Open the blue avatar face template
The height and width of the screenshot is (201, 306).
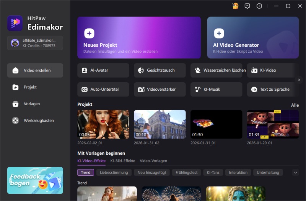tap(236, 194)
